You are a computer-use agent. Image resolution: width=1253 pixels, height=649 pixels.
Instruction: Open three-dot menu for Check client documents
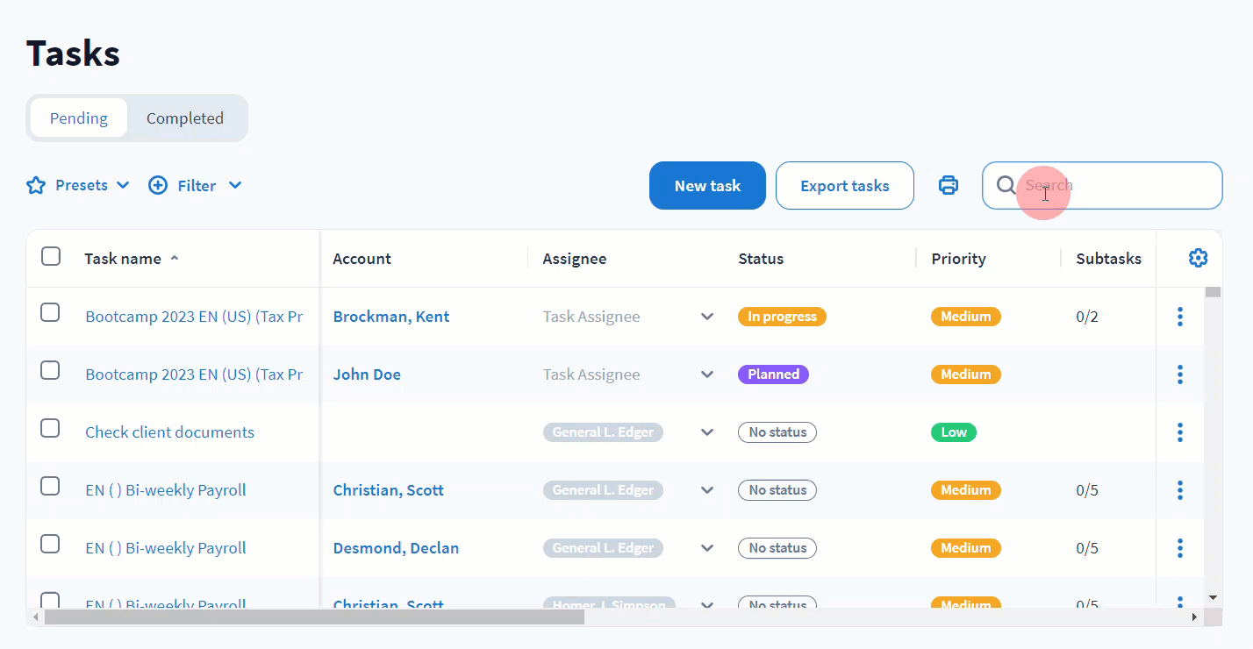[x=1180, y=432]
